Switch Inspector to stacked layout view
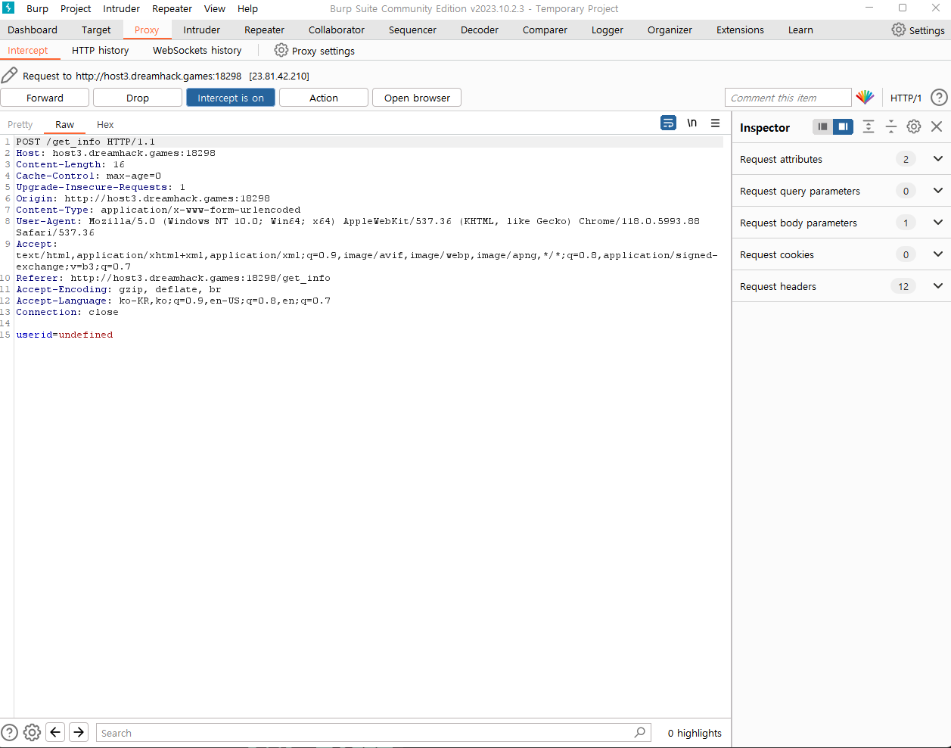Image resolution: width=951 pixels, height=748 pixels. click(x=822, y=126)
